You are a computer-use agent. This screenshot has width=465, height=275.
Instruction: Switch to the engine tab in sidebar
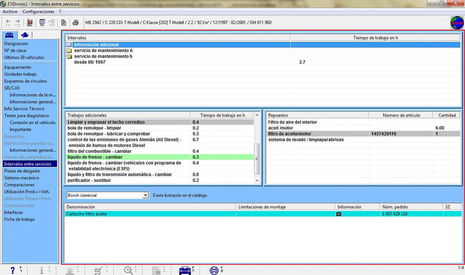pos(24,35)
